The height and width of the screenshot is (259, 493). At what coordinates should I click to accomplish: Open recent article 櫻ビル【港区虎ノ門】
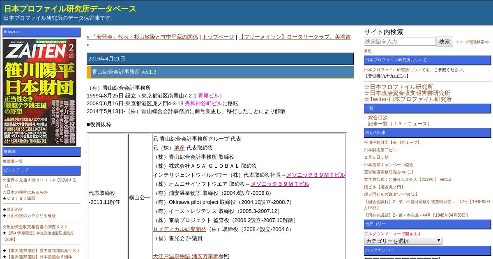click(x=385, y=187)
